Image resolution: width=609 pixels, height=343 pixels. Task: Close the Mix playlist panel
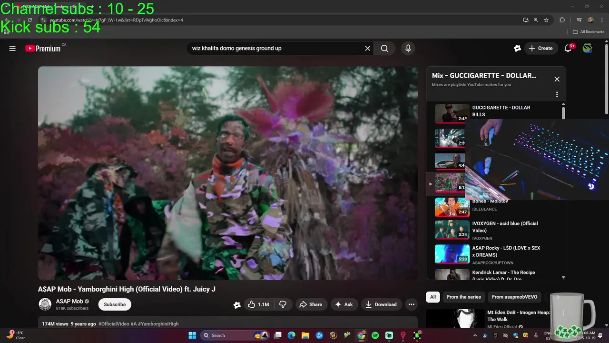tap(557, 79)
